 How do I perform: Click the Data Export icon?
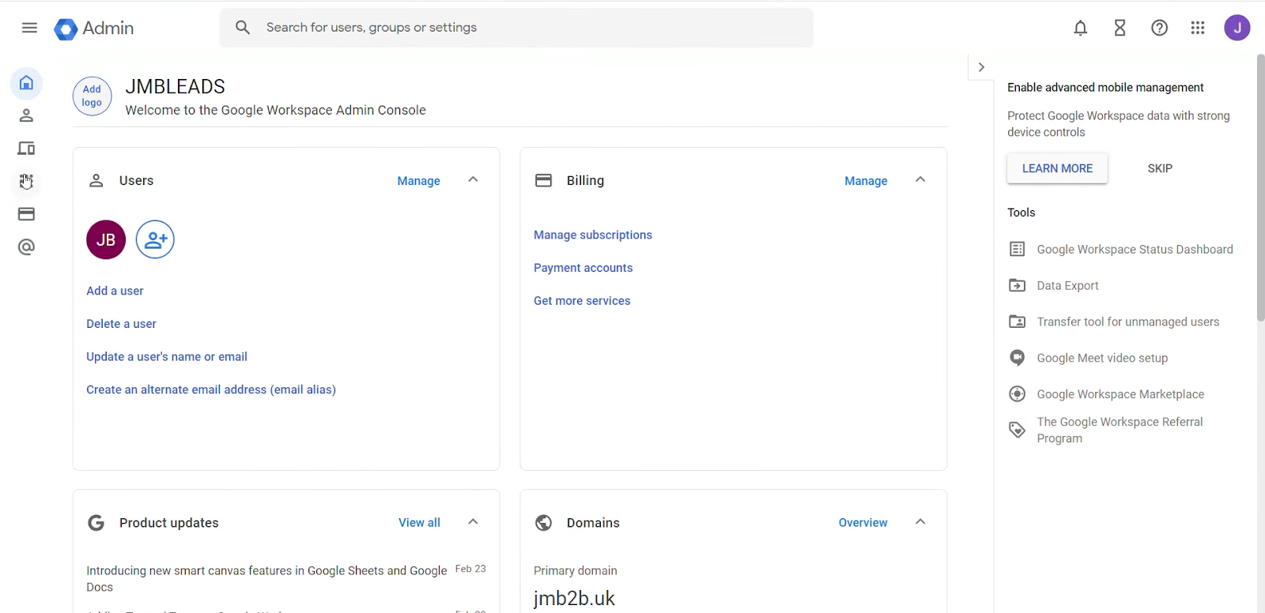(x=1018, y=285)
